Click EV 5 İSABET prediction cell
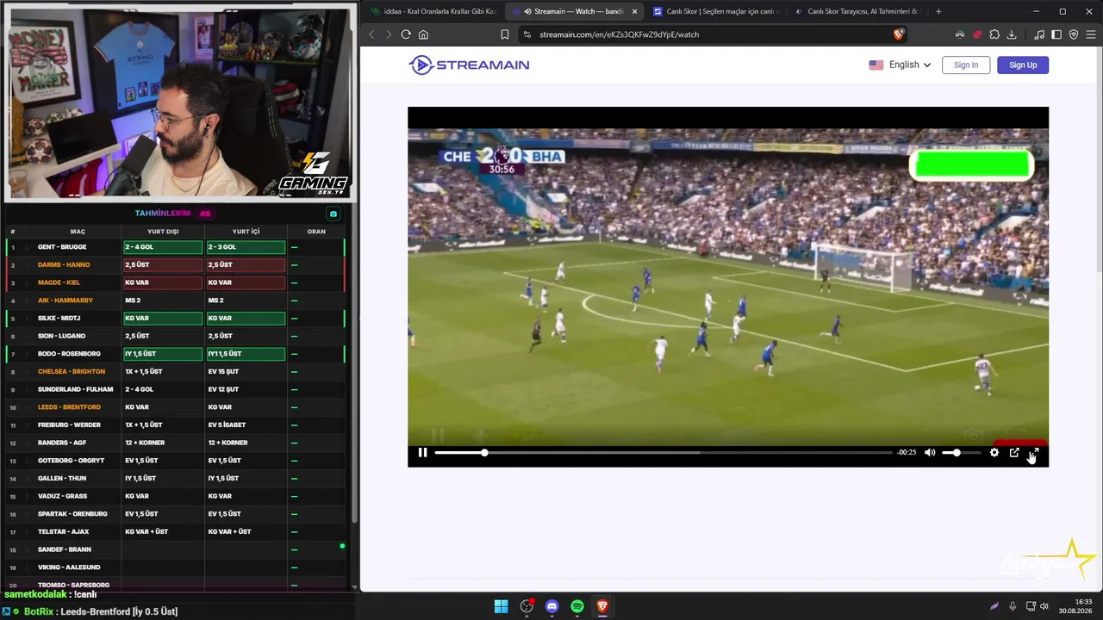 246,425
